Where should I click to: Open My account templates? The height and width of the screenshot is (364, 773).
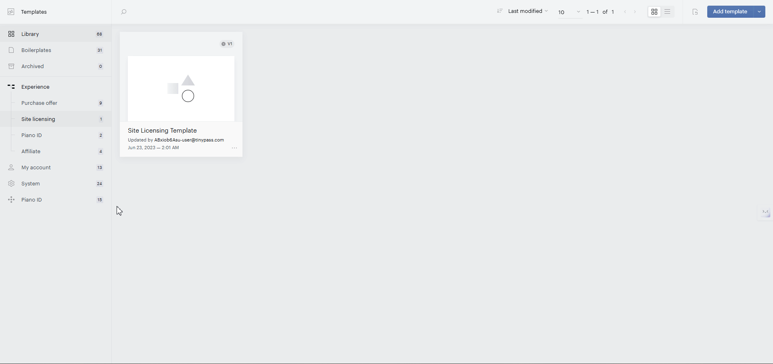pyautogui.click(x=56, y=167)
